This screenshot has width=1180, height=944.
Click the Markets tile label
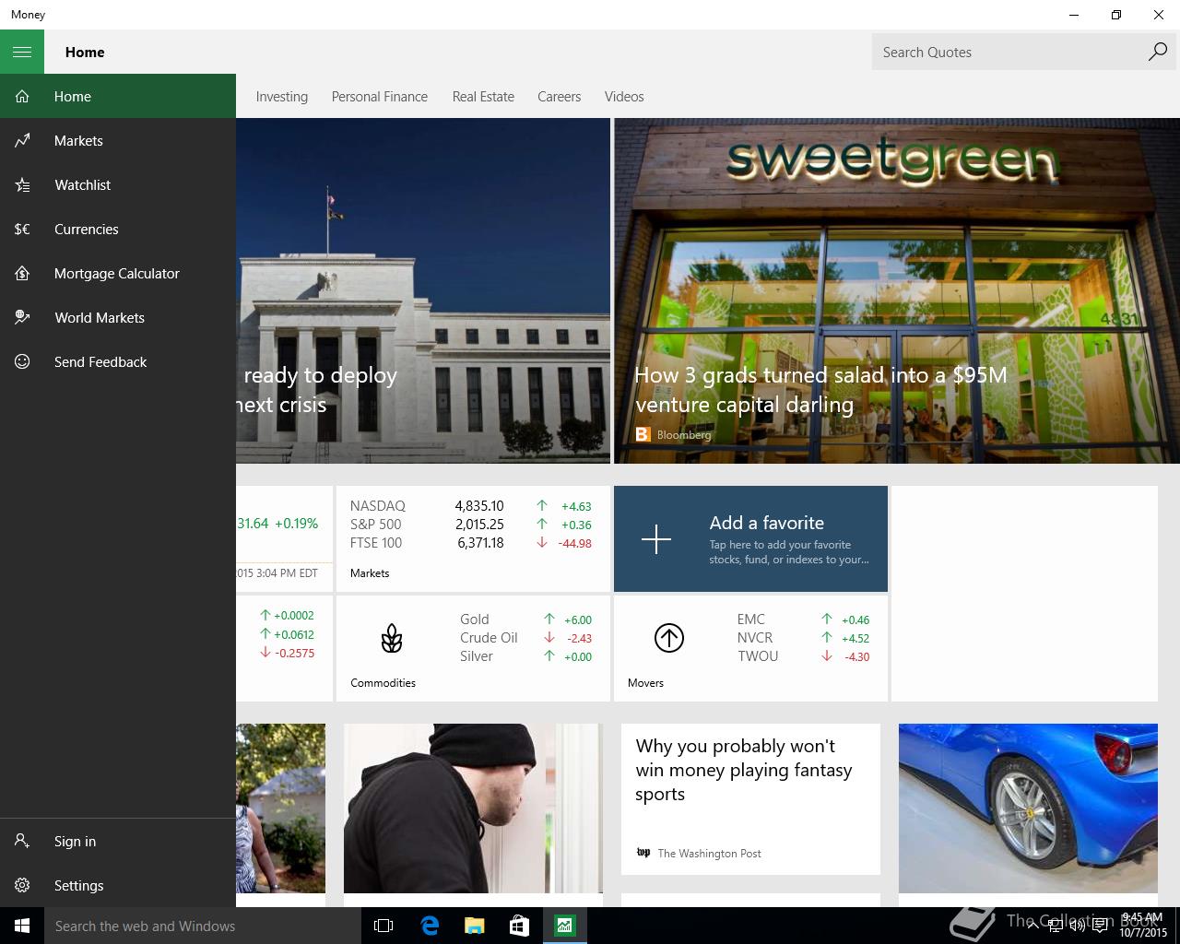(370, 572)
